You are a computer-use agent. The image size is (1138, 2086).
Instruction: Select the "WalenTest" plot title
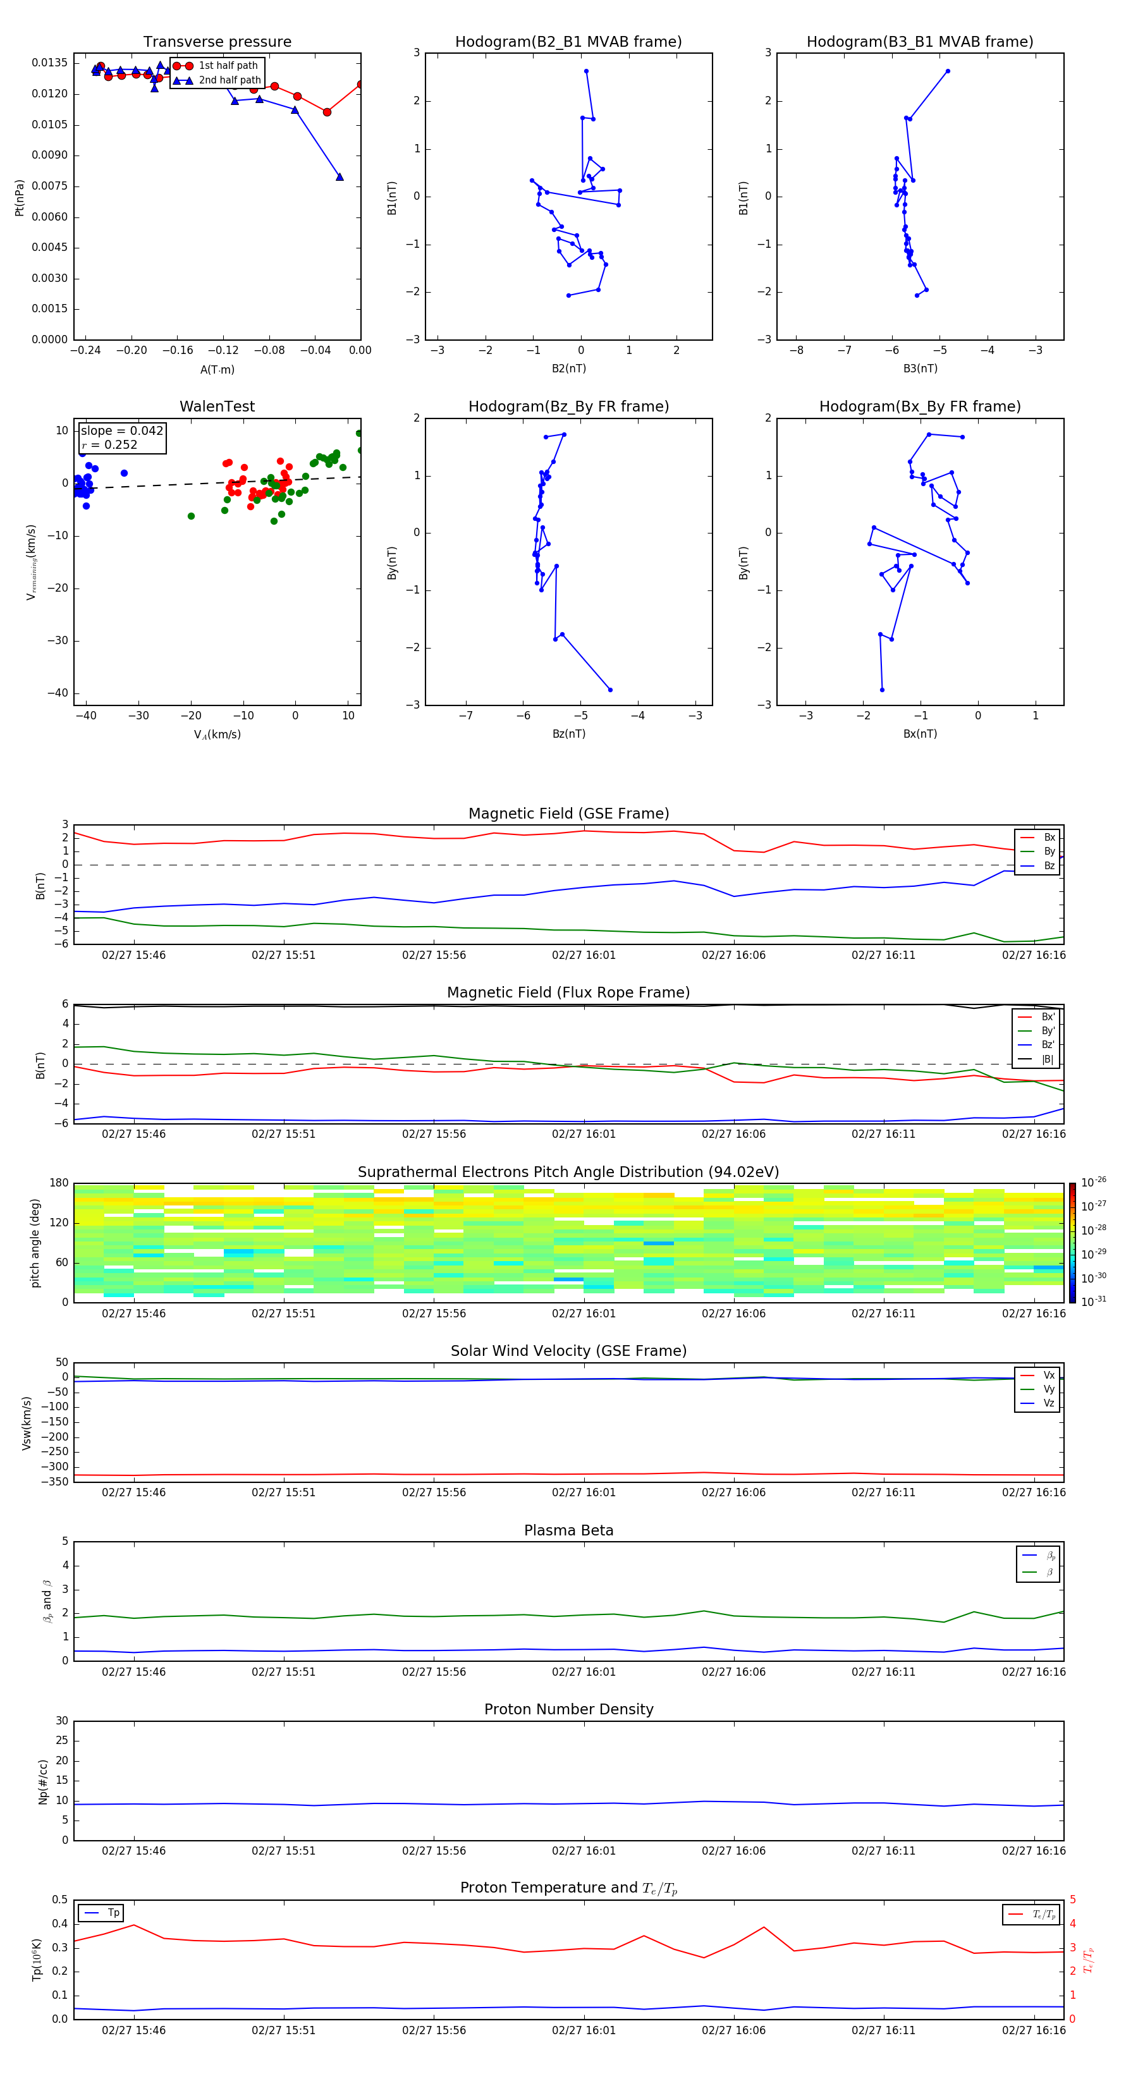pos(217,406)
